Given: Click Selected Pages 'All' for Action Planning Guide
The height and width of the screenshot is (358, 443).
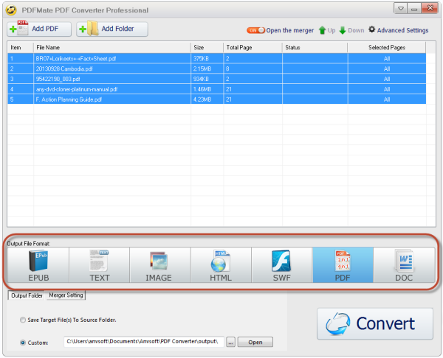Looking at the screenshot, I should 387,99.
